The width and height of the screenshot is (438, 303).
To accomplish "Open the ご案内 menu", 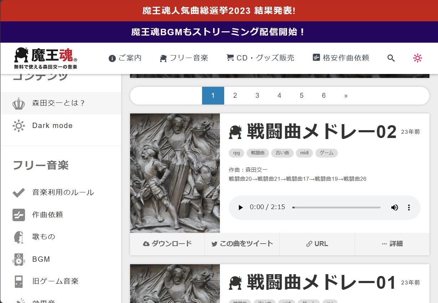I will [x=125, y=58].
